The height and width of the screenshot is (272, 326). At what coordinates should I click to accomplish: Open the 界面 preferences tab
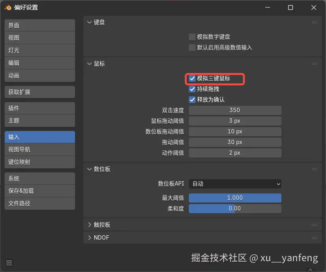40,25
